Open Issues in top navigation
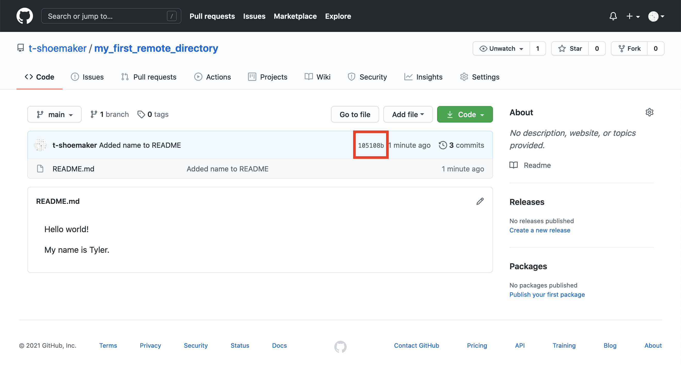 click(x=254, y=16)
